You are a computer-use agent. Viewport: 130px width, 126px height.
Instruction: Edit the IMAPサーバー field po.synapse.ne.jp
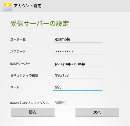78,64
